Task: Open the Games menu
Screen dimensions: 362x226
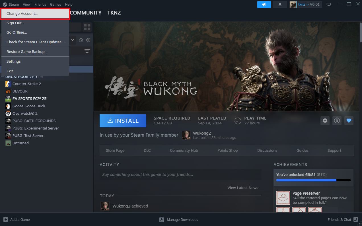Action: [x=55, y=4]
